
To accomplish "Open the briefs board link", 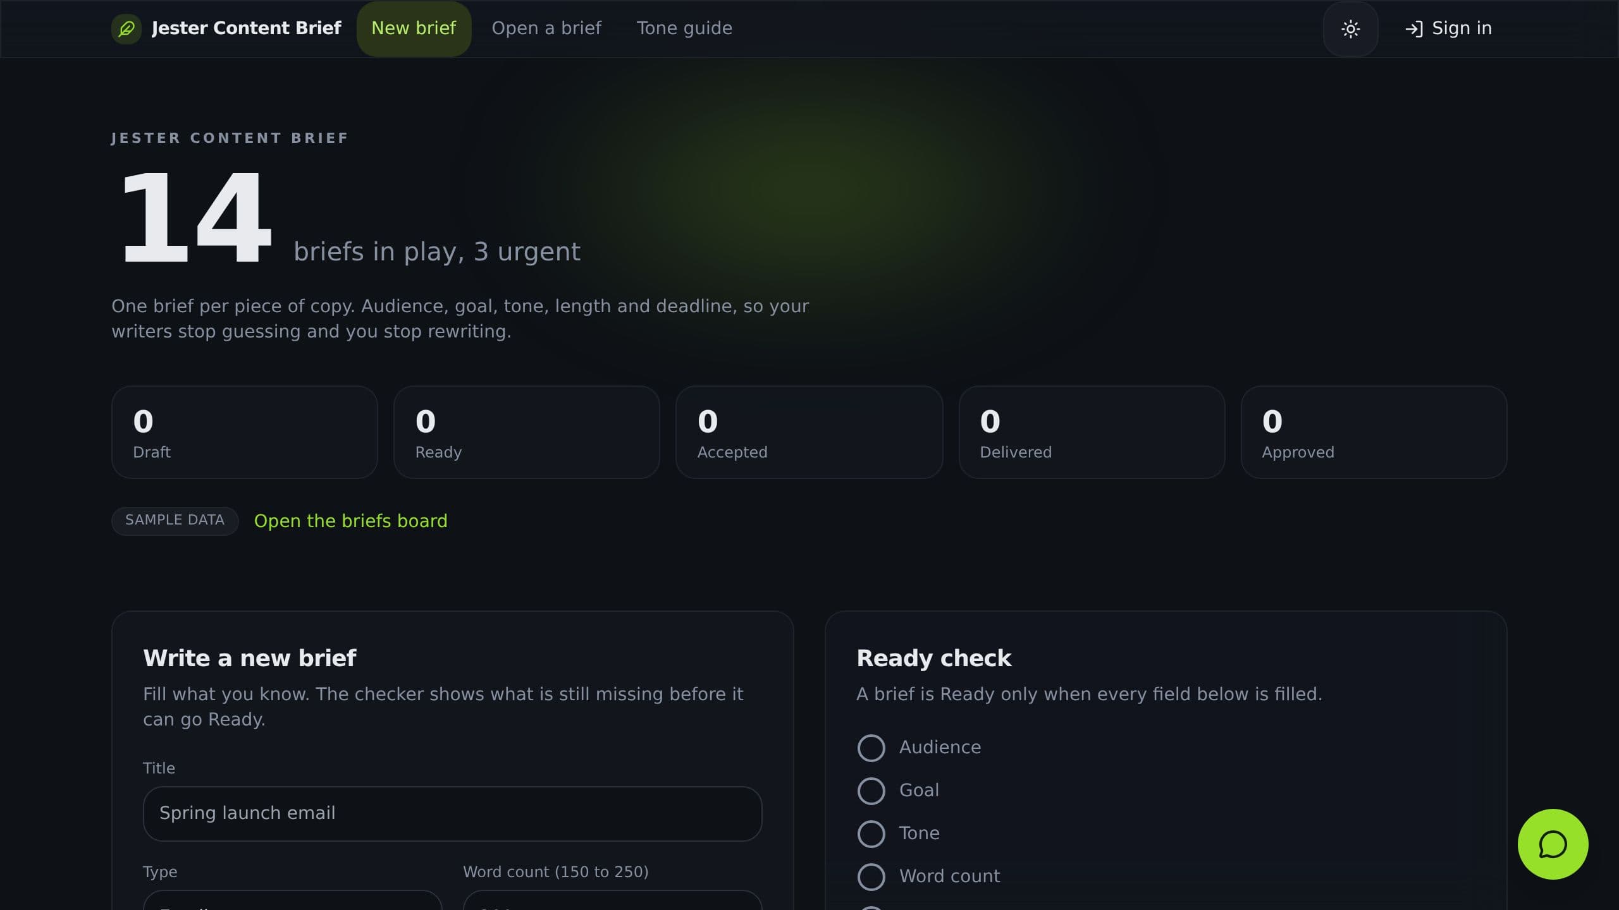I will point(350,521).
